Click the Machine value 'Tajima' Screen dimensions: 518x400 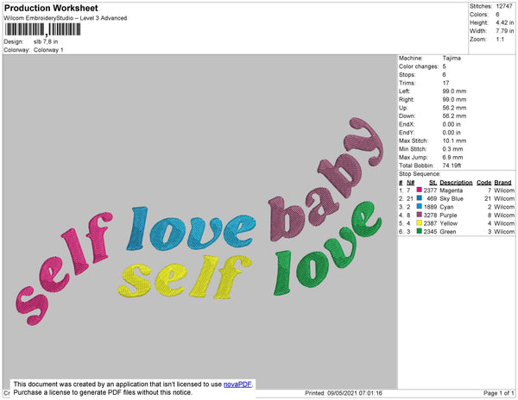click(x=452, y=59)
